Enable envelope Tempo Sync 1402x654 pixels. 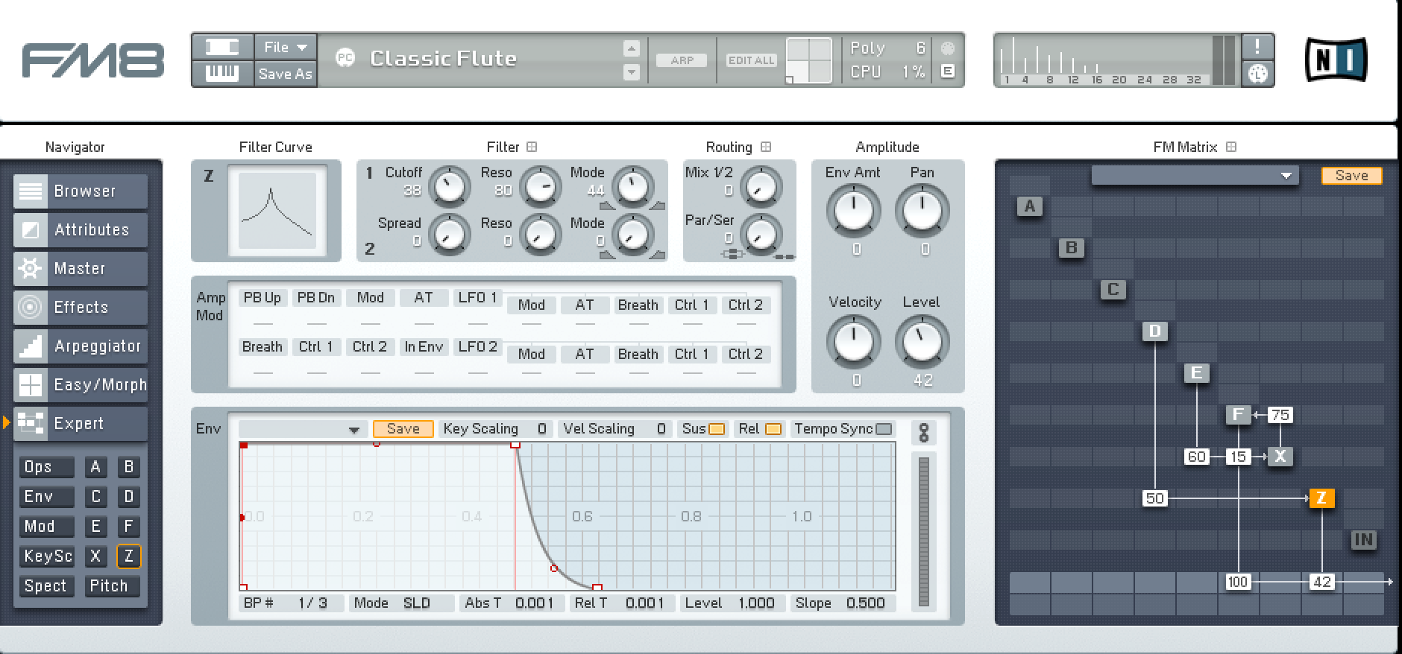click(x=884, y=429)
